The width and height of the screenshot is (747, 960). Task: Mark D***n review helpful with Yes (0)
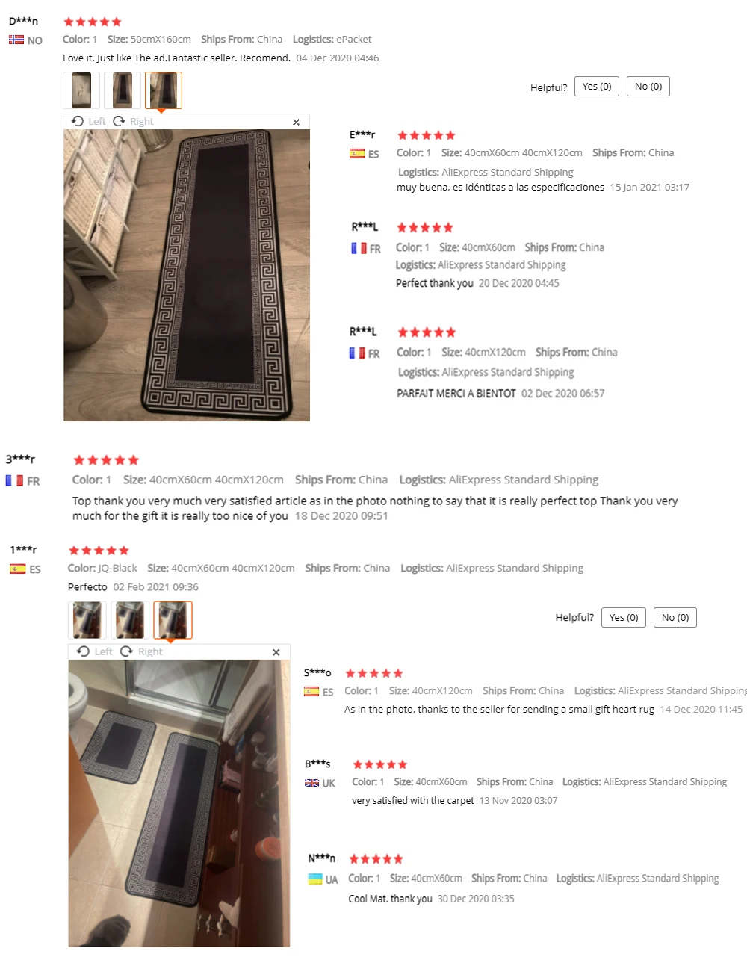point(597,87)
